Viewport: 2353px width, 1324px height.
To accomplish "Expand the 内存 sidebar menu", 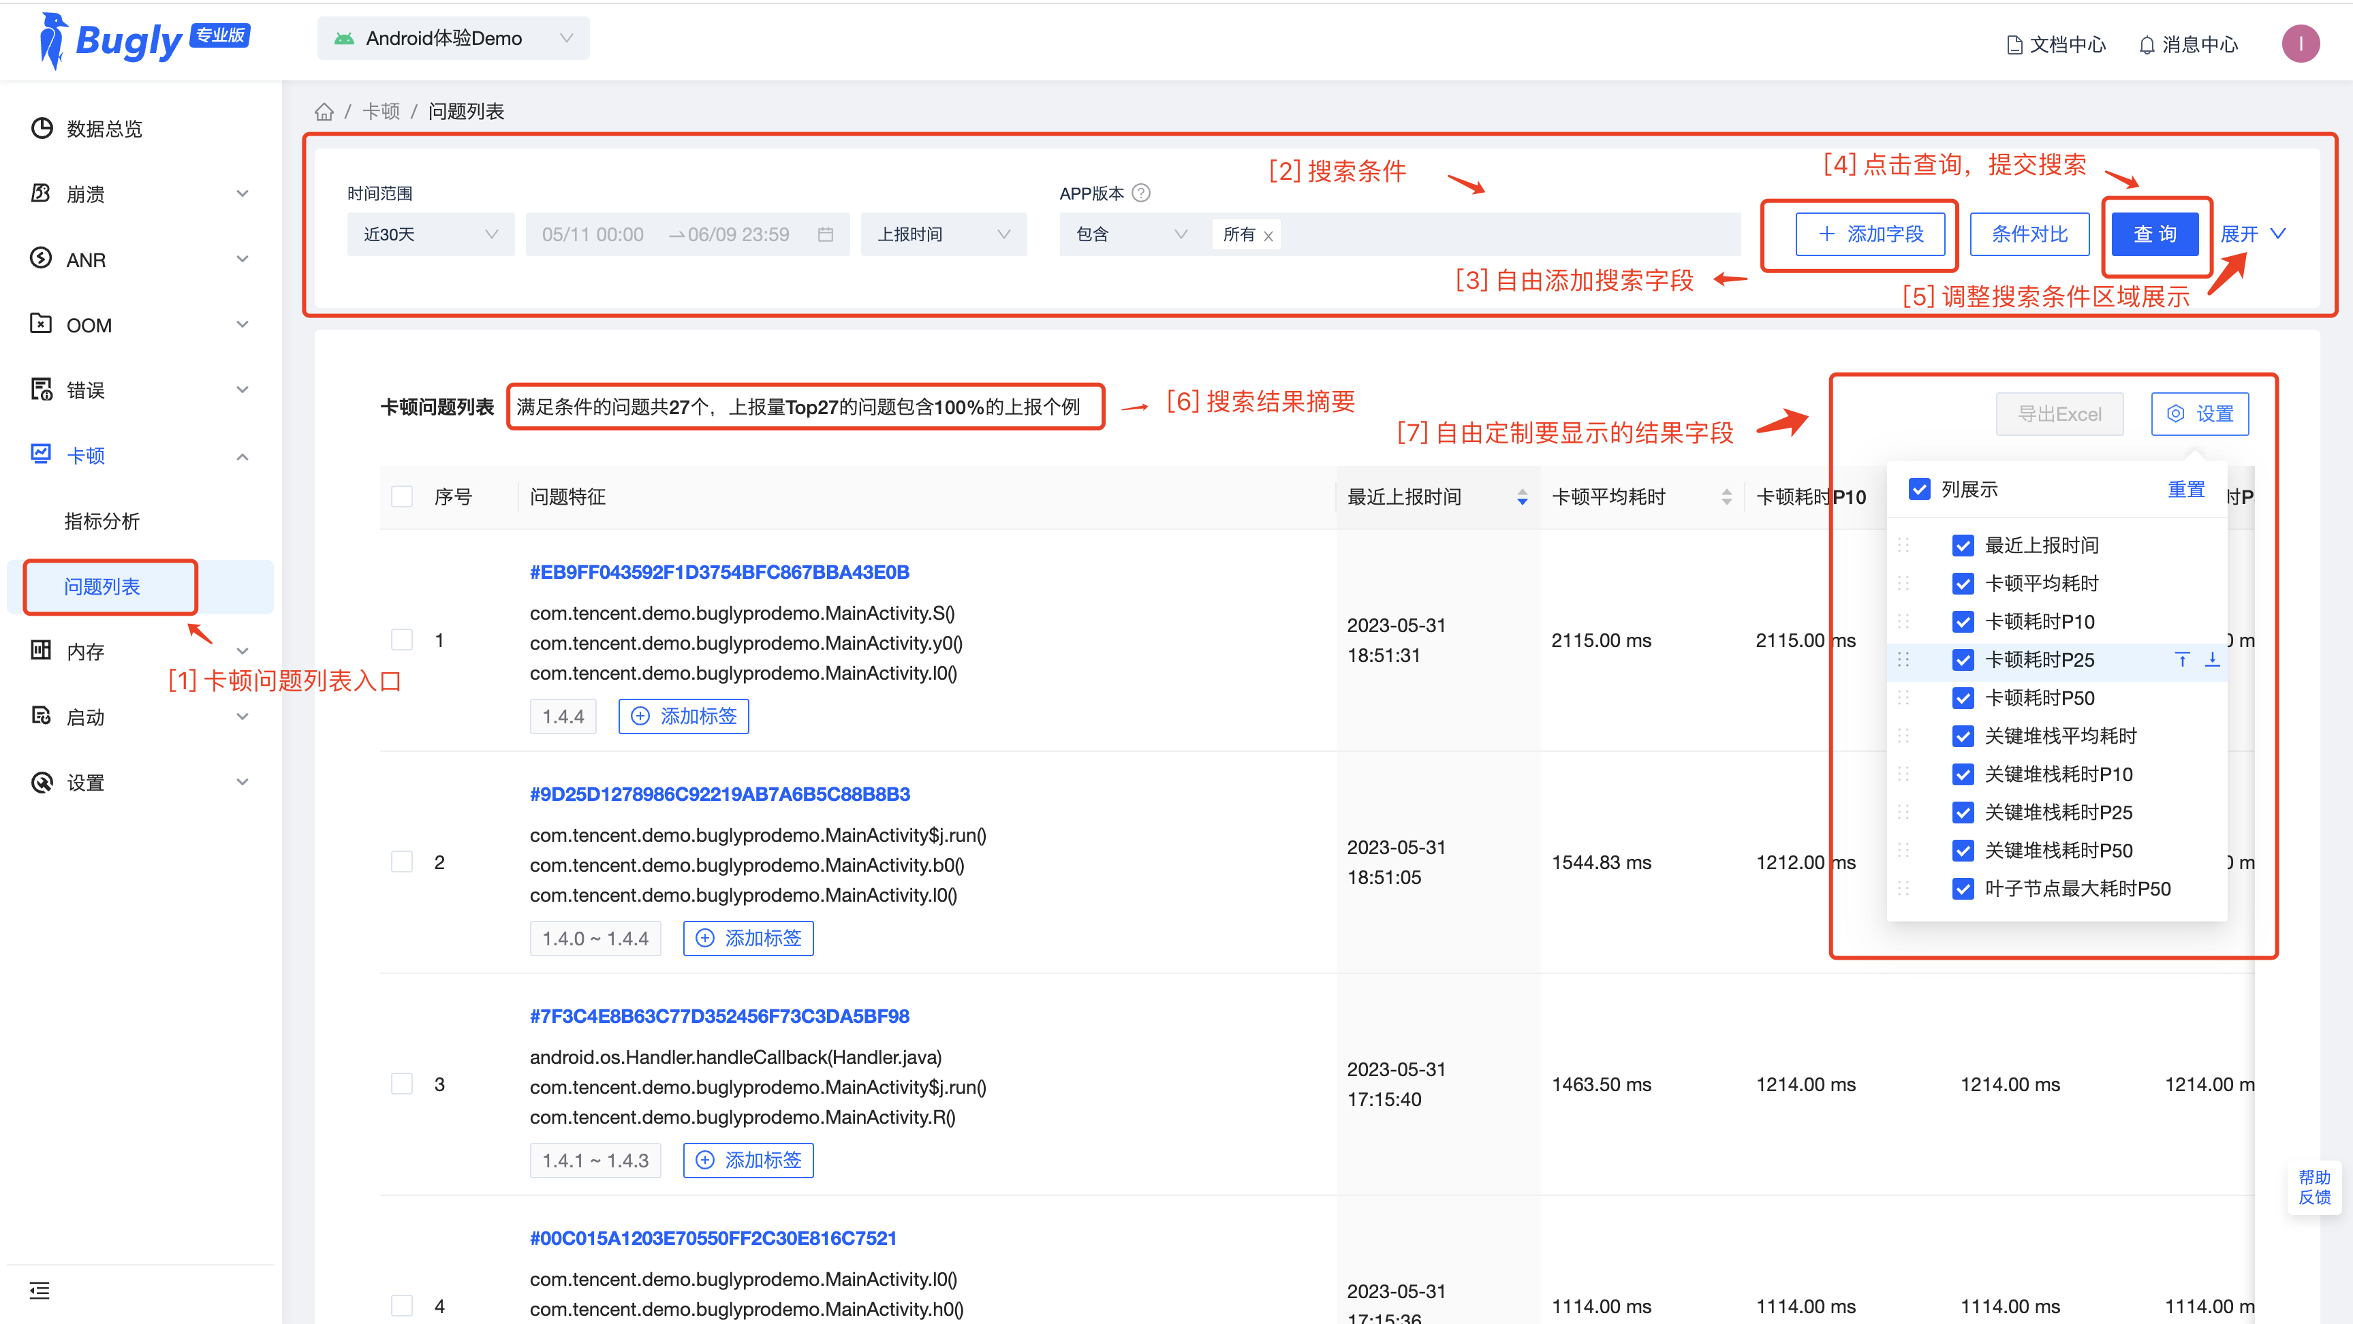I will point(242,651).
